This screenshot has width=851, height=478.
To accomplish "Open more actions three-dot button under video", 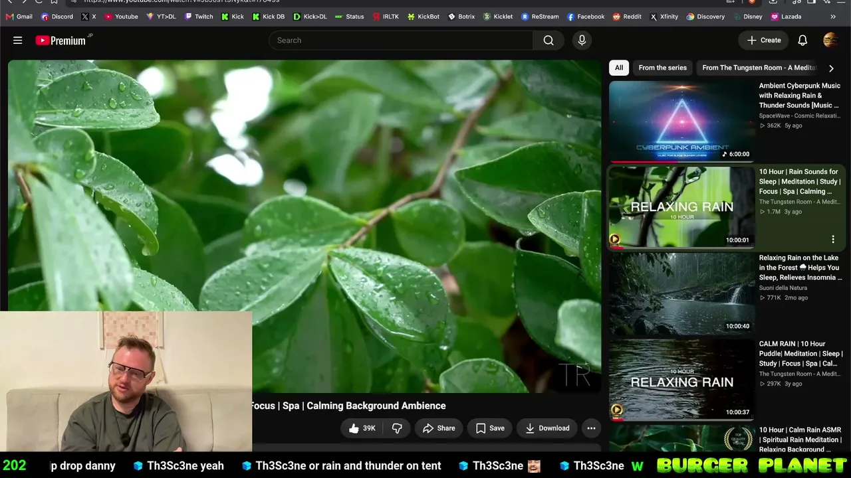I will coord(591,428).
